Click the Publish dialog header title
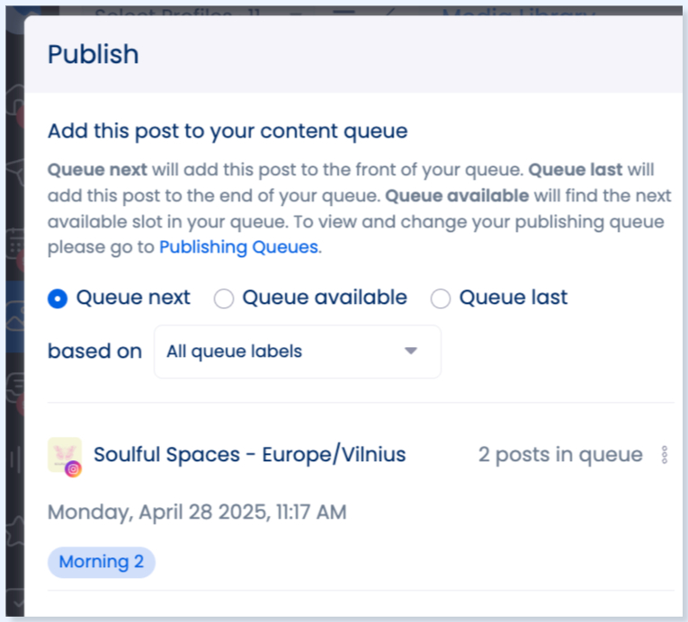Image resolution: width=688 pixels, height=622 pixels. click(93, 54)
